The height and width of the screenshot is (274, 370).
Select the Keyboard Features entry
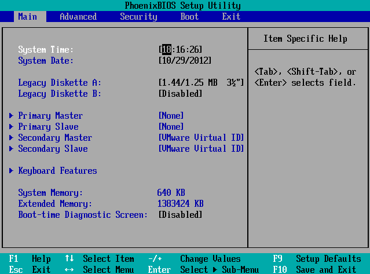(57, 171)
